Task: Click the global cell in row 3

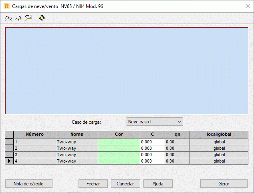Action: (x=219, y=155)
